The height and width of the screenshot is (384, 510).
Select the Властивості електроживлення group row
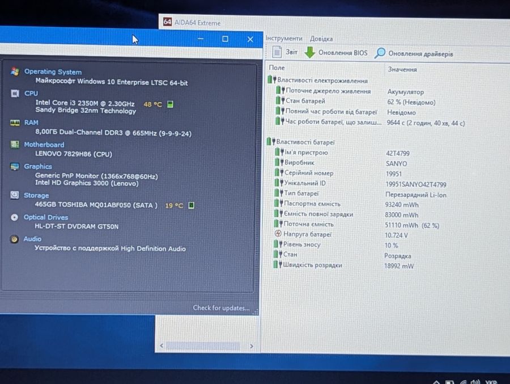click(318, 80)
